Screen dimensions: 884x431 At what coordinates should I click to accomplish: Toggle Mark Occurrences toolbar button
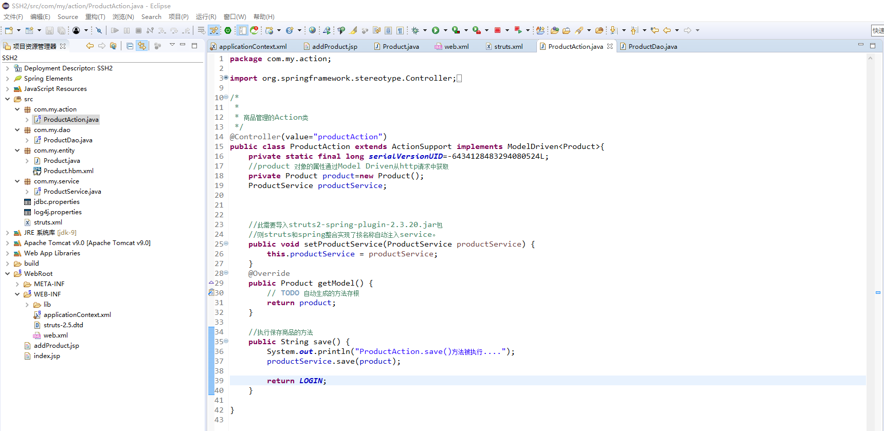[353, 30]
